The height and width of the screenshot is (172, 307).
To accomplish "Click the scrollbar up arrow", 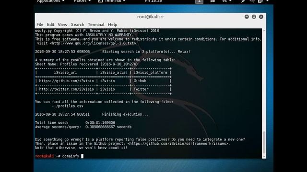I will pos(264,31).
